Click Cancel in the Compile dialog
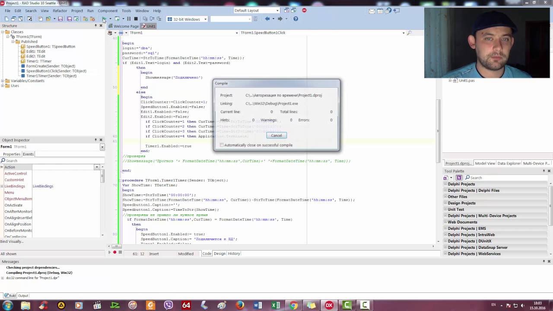 pyautogui.click(x=276, y=136)
